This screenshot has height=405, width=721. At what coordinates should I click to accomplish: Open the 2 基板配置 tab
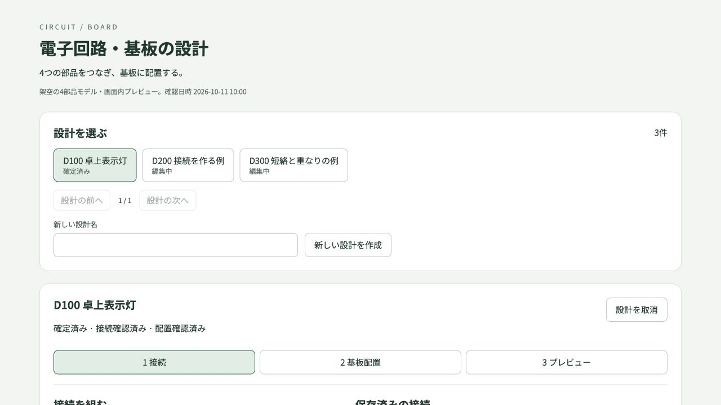coord(360,362)
